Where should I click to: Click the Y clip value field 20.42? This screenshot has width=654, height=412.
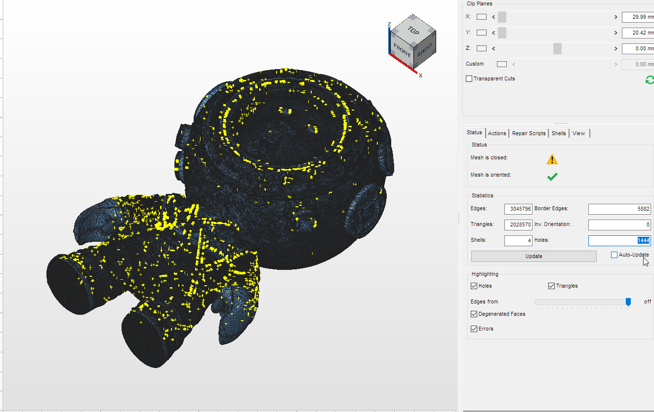[x=638, y=33]
